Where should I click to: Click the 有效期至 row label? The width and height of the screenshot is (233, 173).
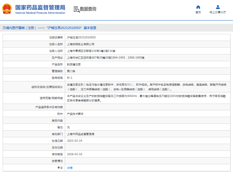57,154
